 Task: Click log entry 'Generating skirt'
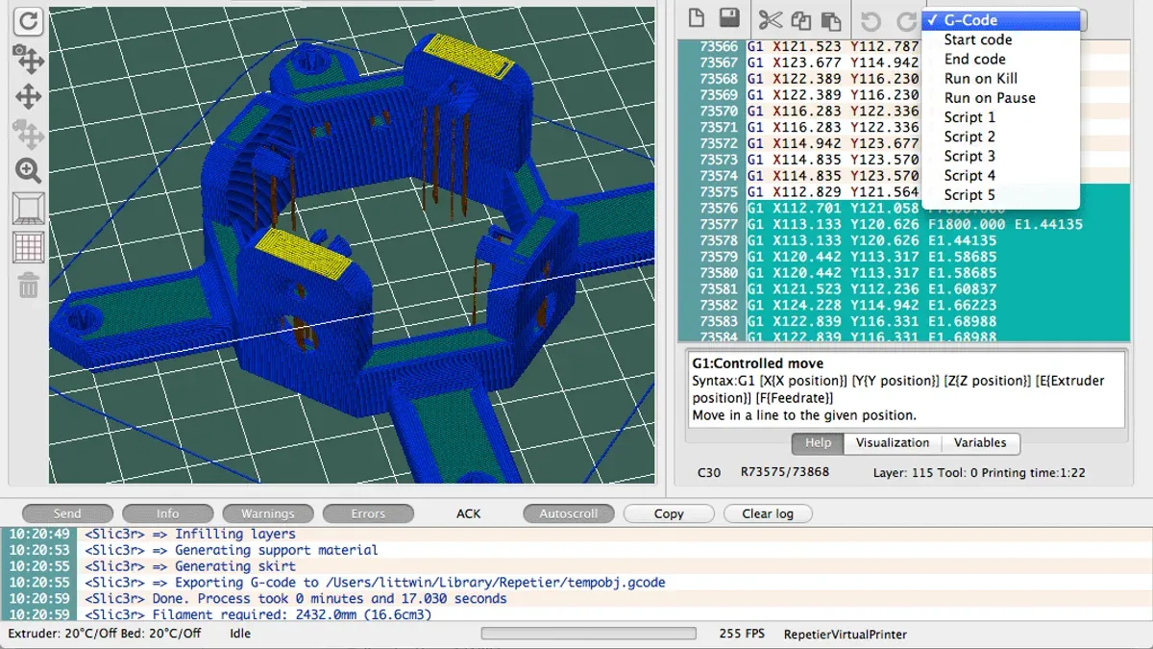point(576,566)
